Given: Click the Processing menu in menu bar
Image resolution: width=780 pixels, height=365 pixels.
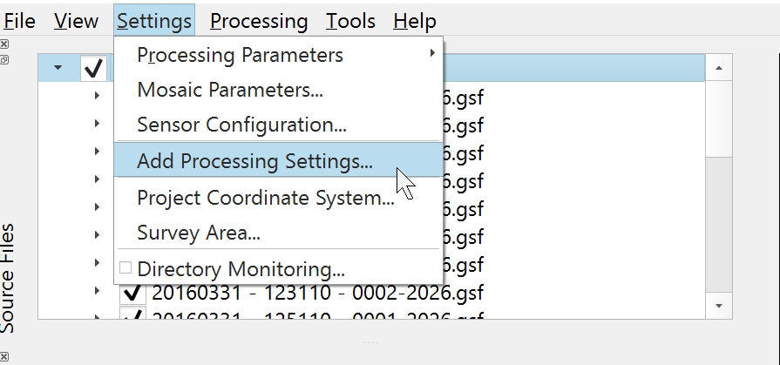Looking at the screenshot, I should [x=259, y=21].
